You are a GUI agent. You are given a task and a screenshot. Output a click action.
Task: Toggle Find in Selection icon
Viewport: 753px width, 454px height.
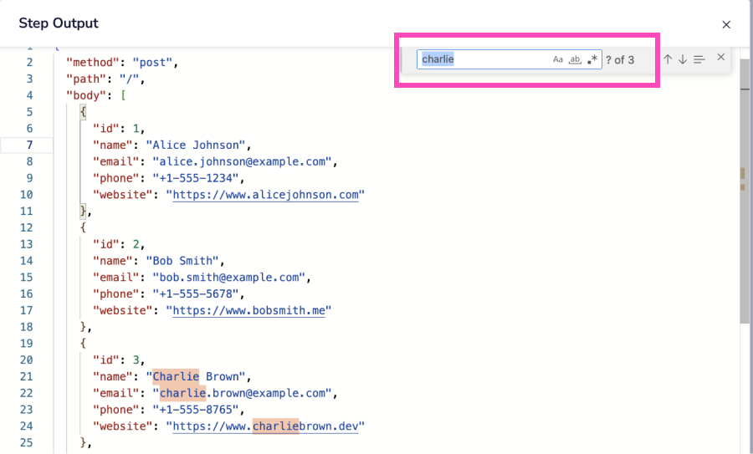point(699,59)
